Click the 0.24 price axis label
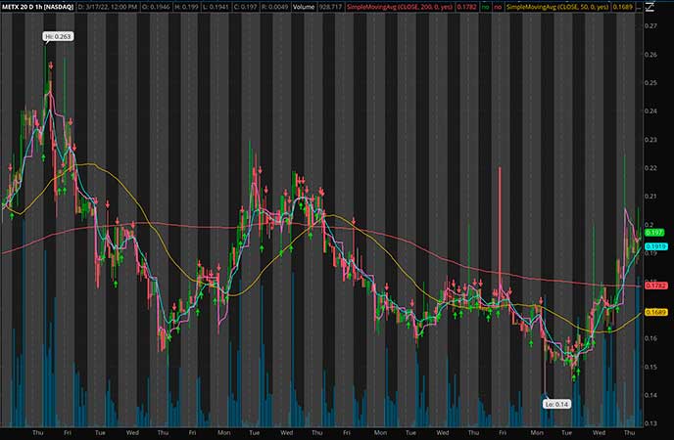This screenshot has width=674, height=440. click(650, 111)
